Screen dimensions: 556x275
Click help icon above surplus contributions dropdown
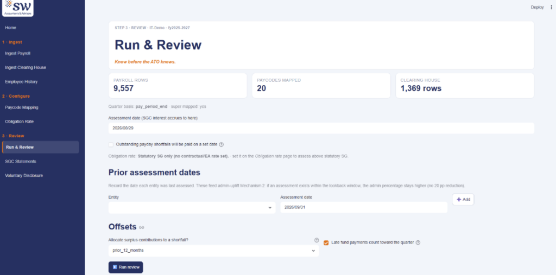(317, 240)
